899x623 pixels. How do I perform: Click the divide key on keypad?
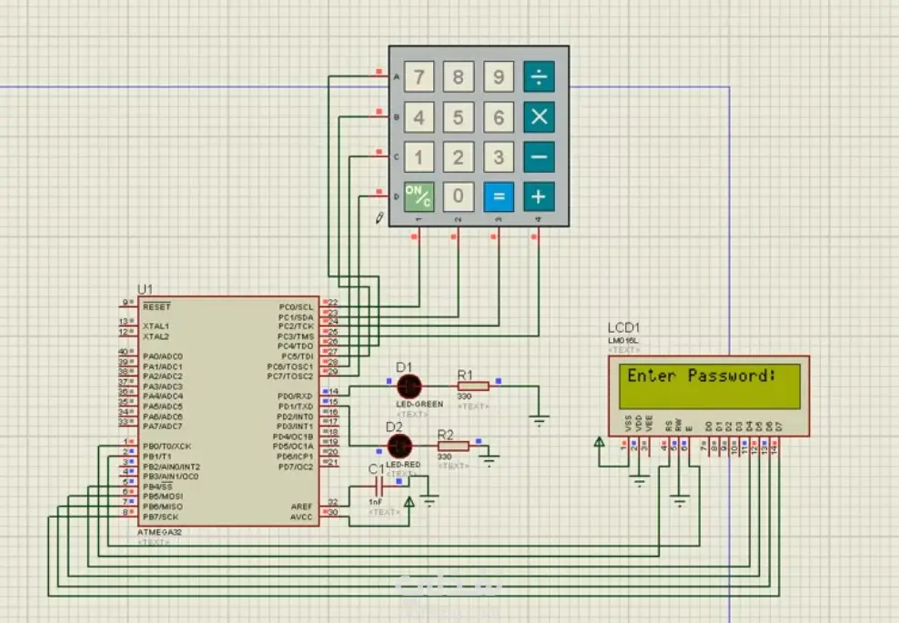[x=539, y=76]
